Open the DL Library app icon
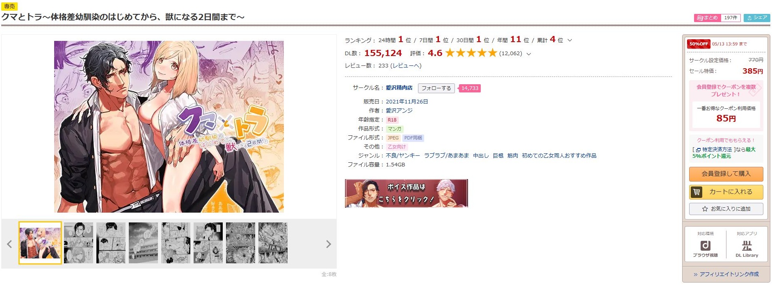 click(747, 246)
